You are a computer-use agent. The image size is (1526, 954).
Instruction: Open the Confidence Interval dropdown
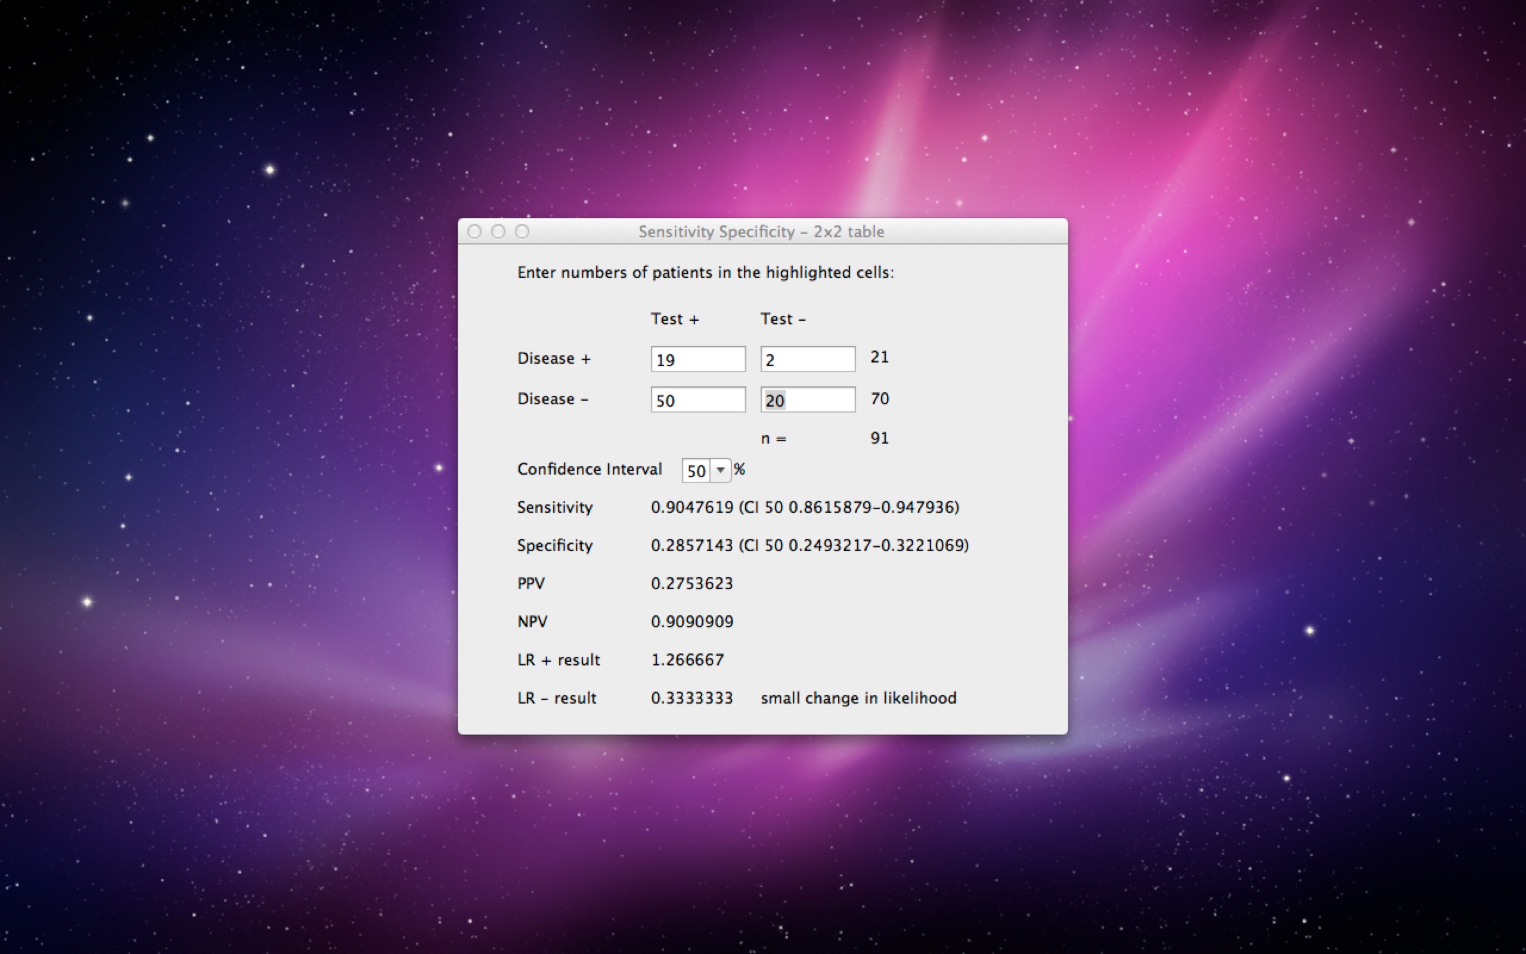click(705, 470)
